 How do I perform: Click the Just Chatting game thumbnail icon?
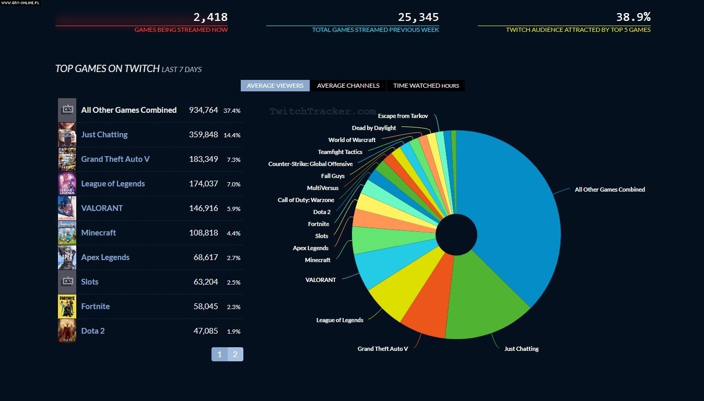67,135
